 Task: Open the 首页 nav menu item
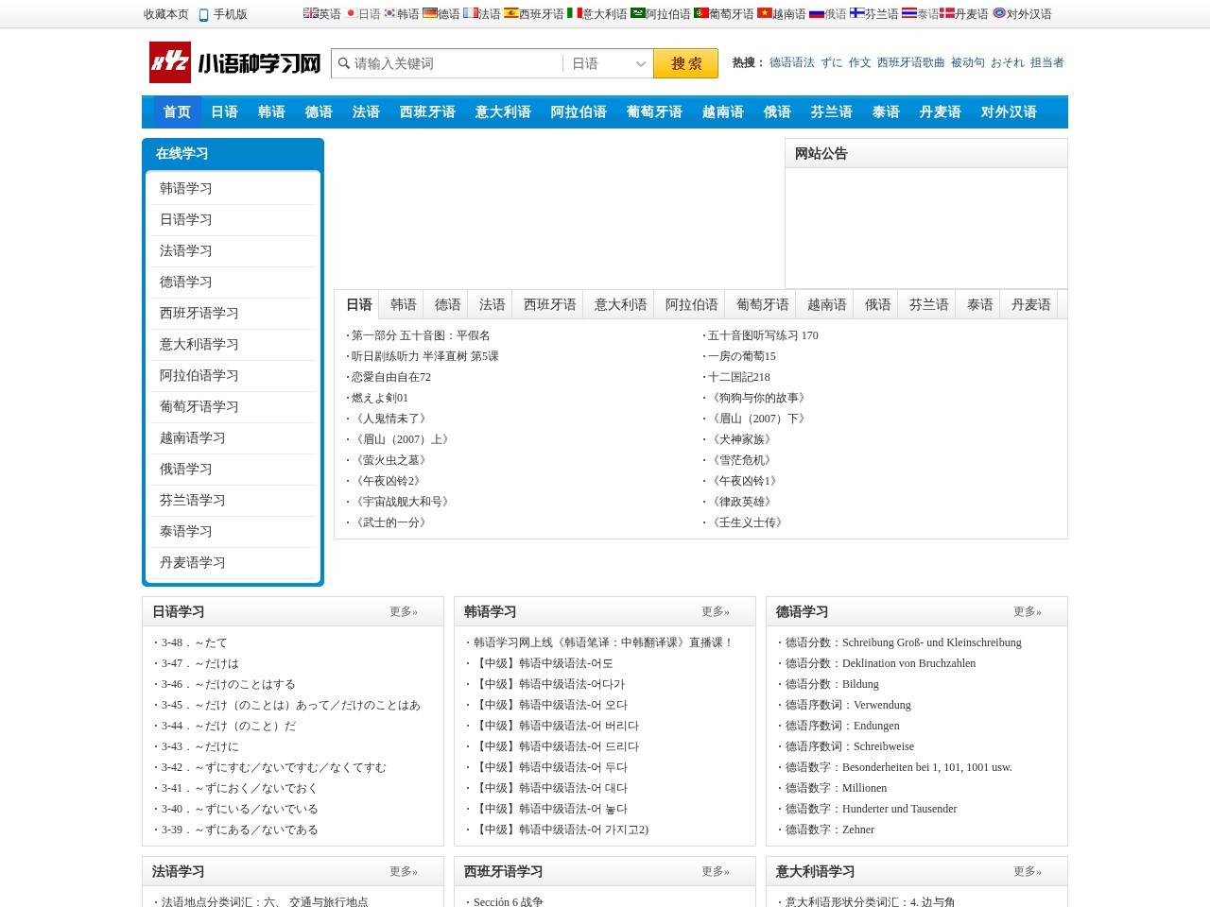tap(177, 111)
